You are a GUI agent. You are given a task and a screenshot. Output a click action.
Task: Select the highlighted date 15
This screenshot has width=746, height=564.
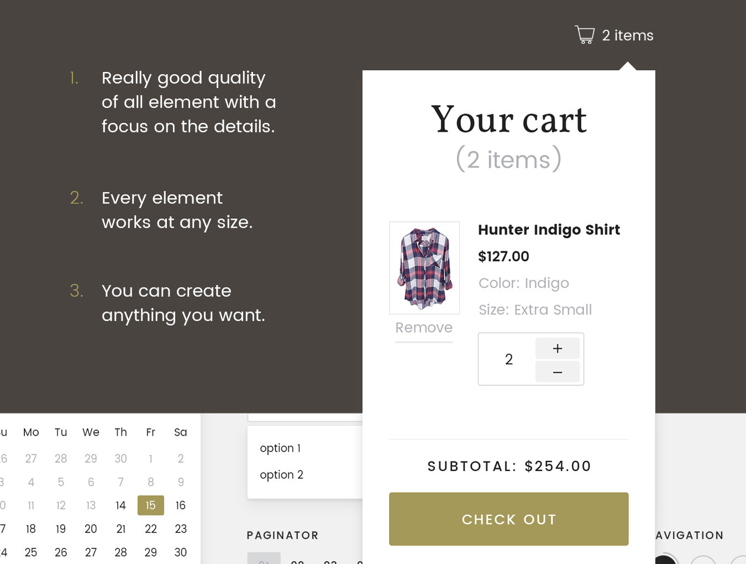pyautogui.click(x=150, y=505)
